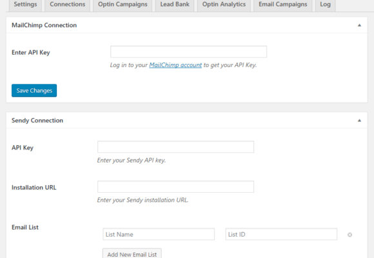Follow the MailChimp account link
Viewport: 374px width, 258px height.
click(x=175, y=65)
